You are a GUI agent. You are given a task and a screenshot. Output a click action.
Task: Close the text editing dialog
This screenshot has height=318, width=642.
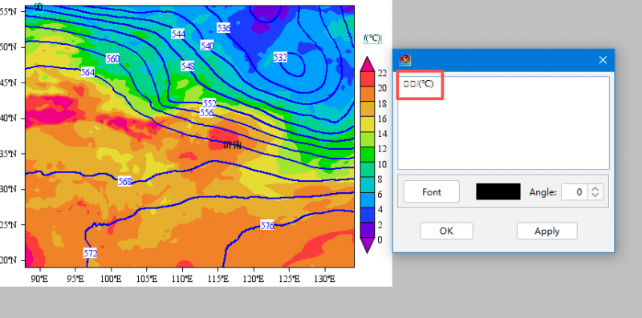(603, 60)
